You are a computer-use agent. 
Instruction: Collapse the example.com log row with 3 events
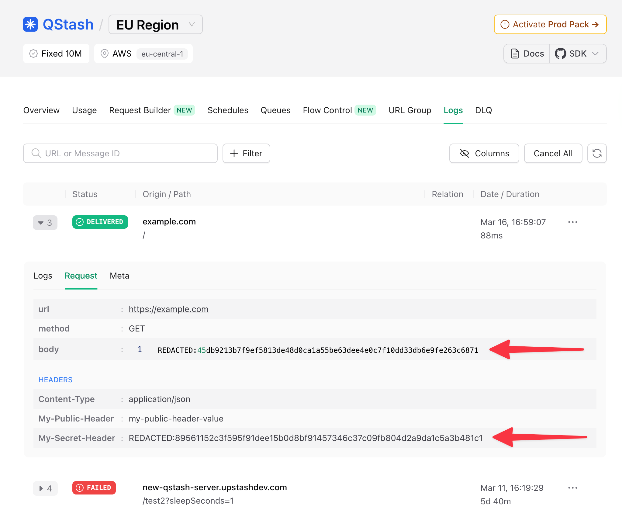coord(45,223)
